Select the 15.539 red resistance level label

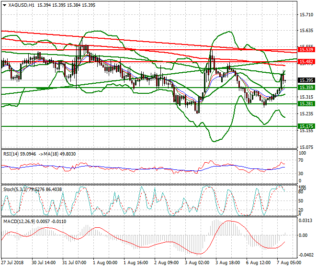point(306,50)
